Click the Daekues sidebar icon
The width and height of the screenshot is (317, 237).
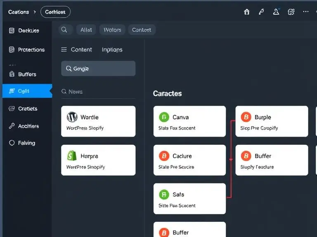[12, 30]
